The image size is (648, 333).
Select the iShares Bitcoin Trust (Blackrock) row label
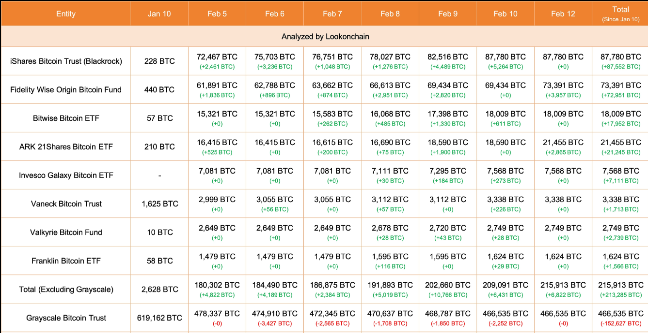(x=66, y=61)
